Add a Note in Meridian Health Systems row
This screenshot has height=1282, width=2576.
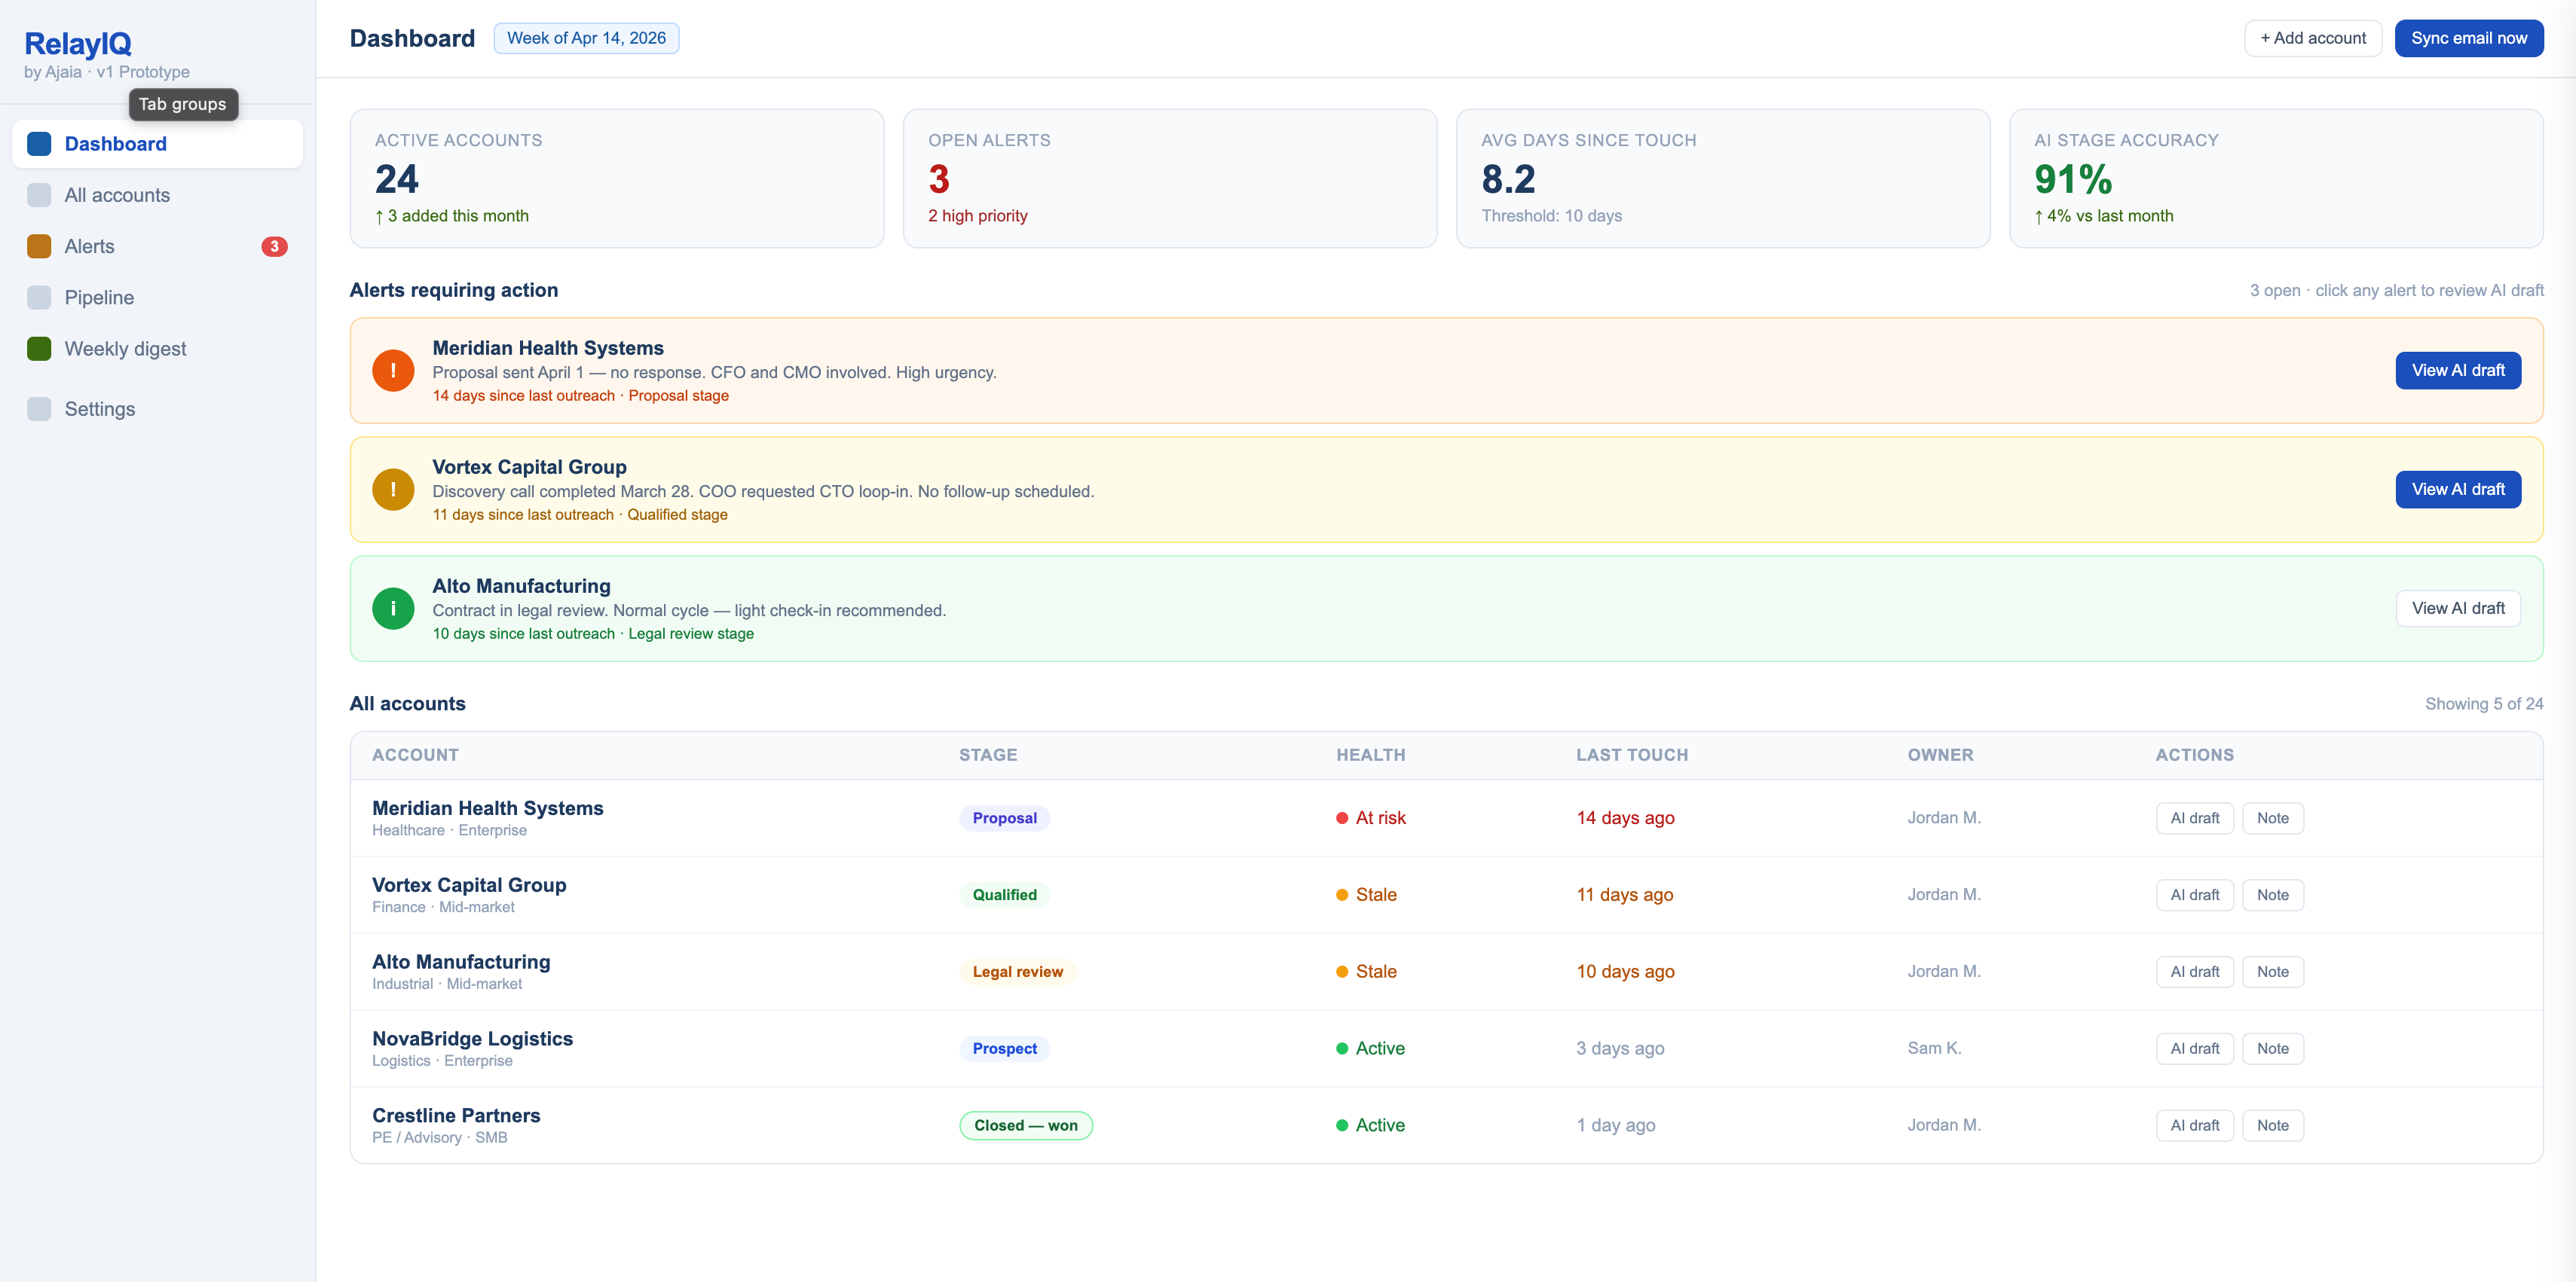2272,818
